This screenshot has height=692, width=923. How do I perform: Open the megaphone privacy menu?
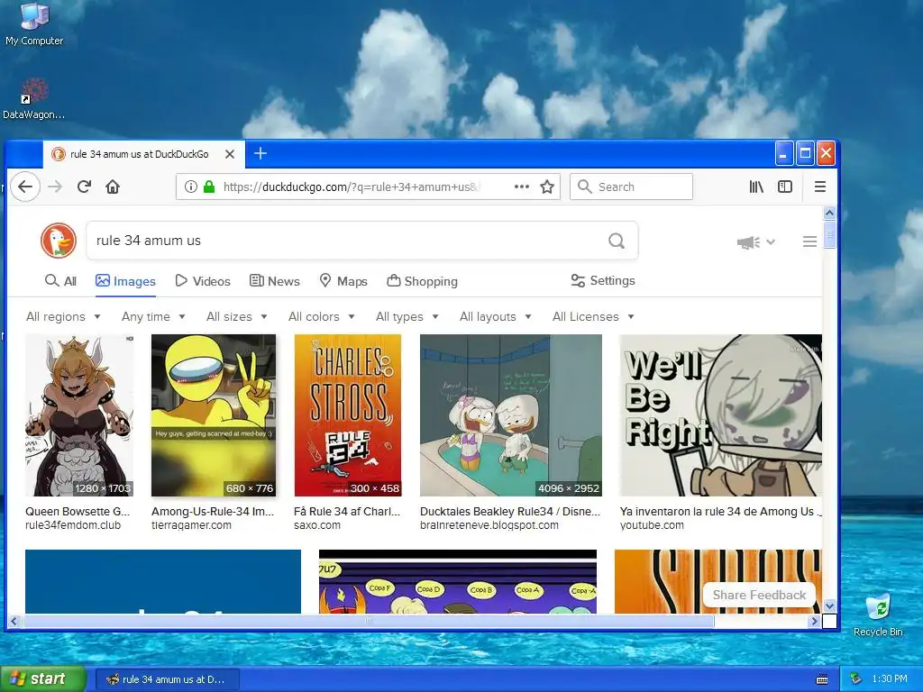tap(756, 241)
